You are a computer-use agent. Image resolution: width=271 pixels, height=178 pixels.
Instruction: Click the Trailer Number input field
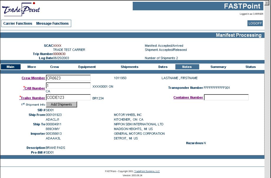click(68, 97)
